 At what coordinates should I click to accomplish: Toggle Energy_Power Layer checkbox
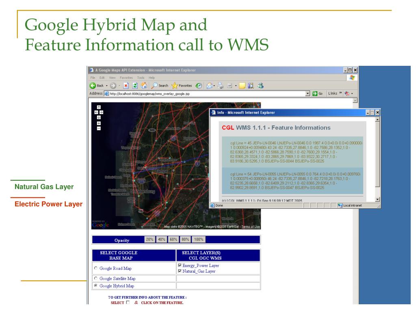(x=180, y=265)
